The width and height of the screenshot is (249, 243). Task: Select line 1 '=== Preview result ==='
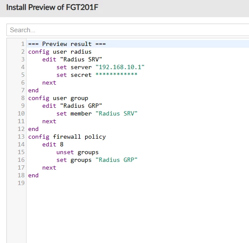67,44
